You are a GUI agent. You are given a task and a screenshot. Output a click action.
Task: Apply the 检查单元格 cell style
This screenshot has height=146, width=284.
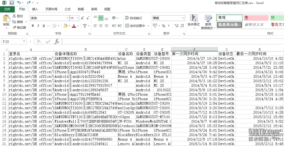point(230,25)
